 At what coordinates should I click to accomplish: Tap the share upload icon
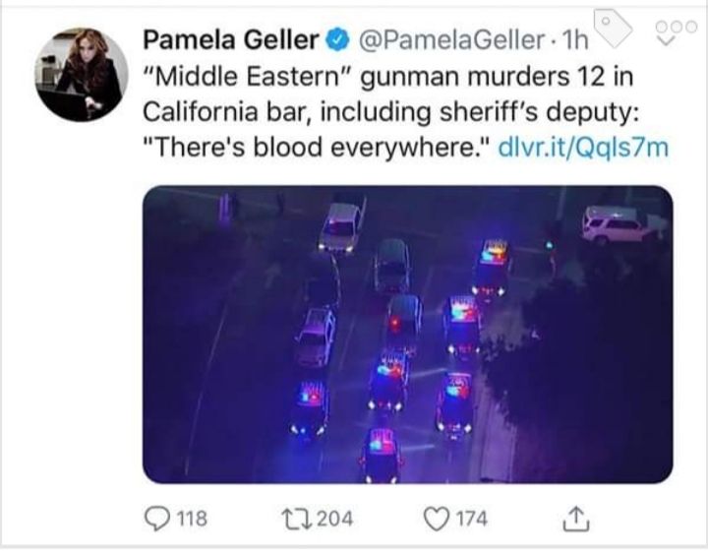coord(575,519)
